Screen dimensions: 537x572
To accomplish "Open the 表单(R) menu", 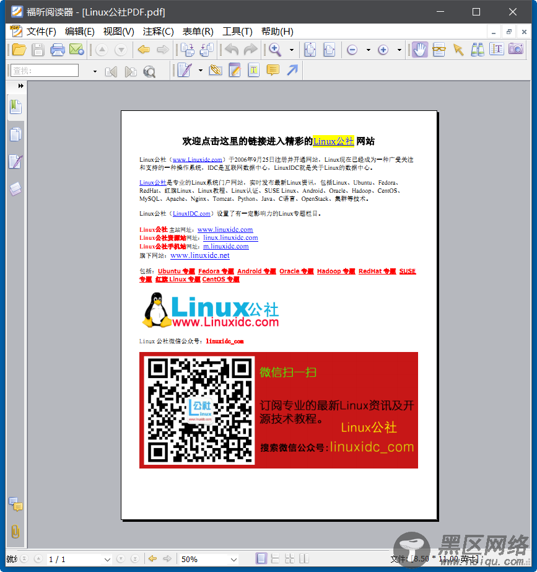I will pos(198,32).
